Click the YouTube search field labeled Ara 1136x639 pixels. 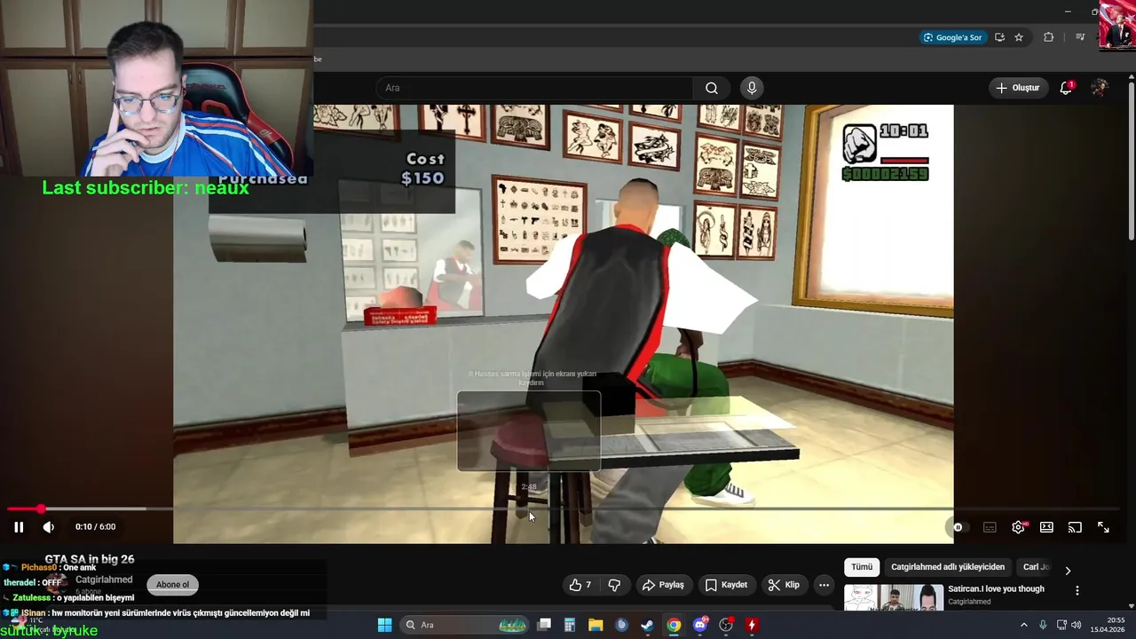click(534, 88)
